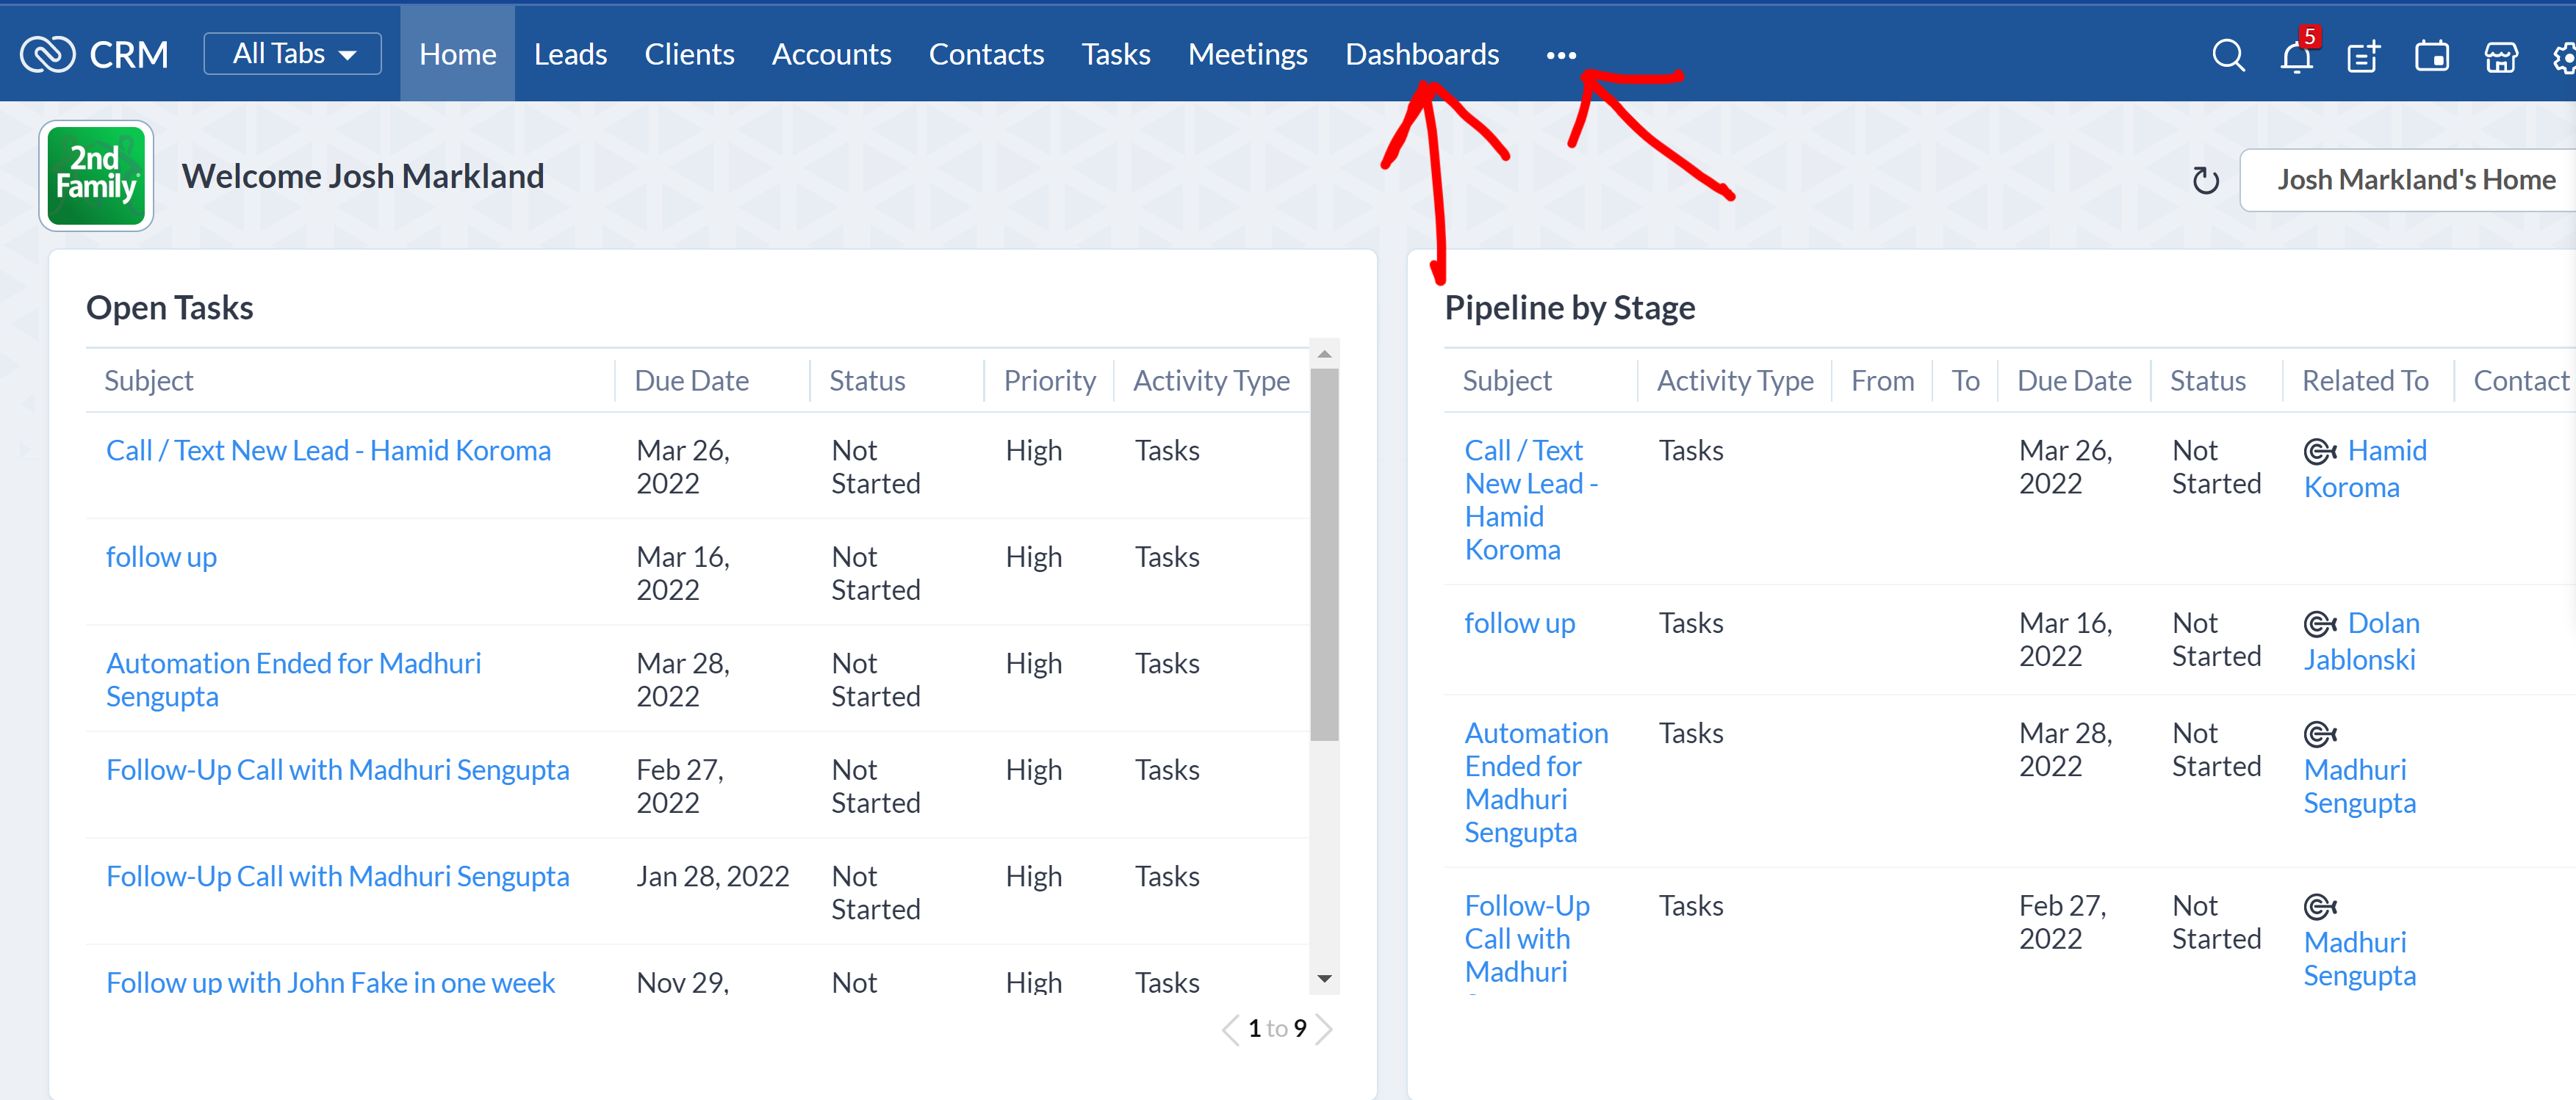Open the Meetings tab
The width and height of the screenshot is (2576, 1100).
[x=1247, y=54]
